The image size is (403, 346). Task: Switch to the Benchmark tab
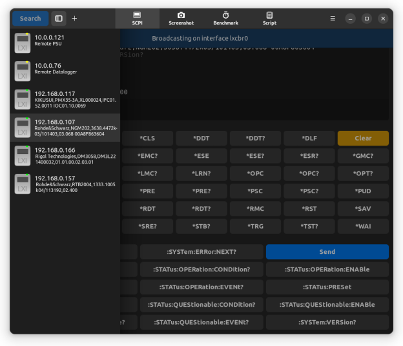pyautogui.click(x=225, y=19)
